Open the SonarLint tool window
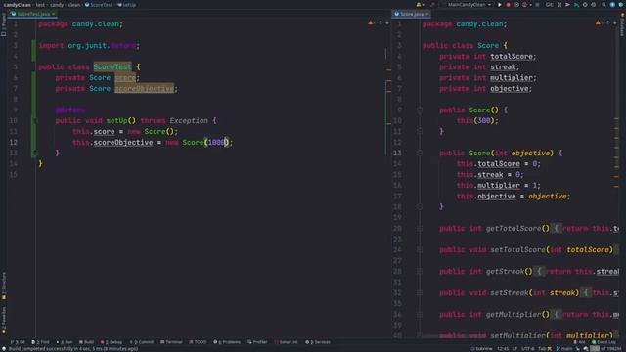 (x=286, y=342)
